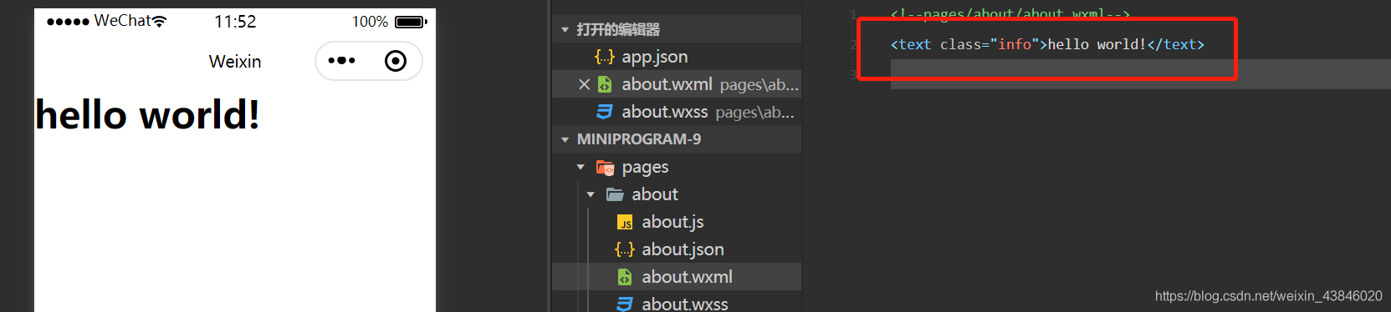
Task: Collapse the pages folder arrow
Action: [x=580, y=167]
